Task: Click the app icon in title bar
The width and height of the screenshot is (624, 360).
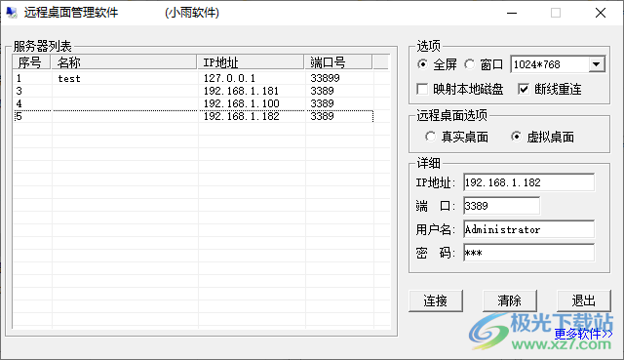Action: pos(12,13)
